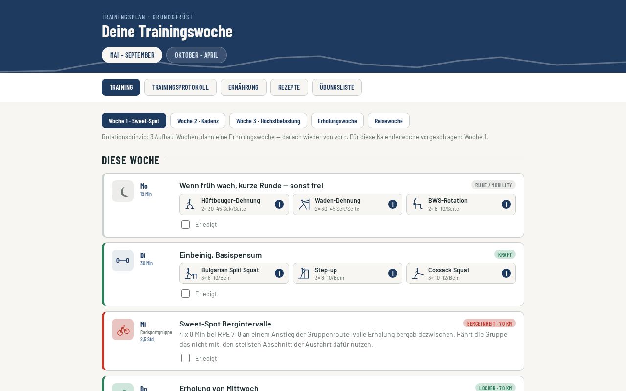The image size is (626, 391).
Task: Click the moon icon for Monday
Action: [x=123, y=191]
